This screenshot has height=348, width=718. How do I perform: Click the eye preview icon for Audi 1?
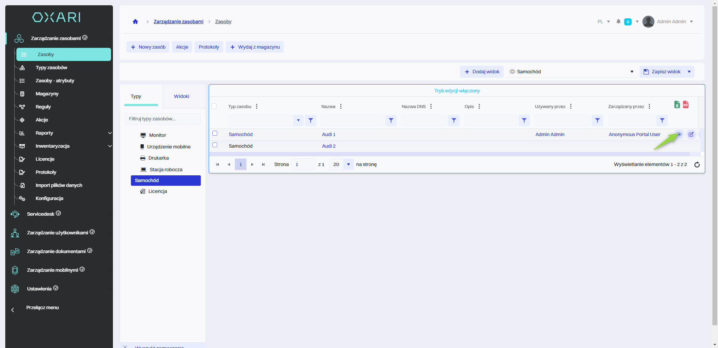point(679,135)
